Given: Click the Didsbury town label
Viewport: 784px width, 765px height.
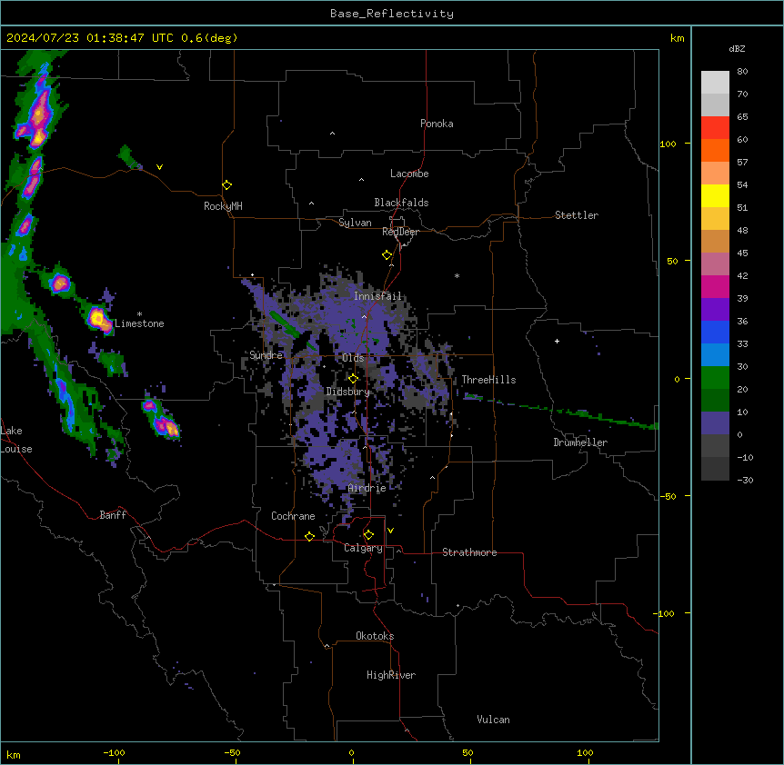Looking at the screenshot, I should click(348, 392).
